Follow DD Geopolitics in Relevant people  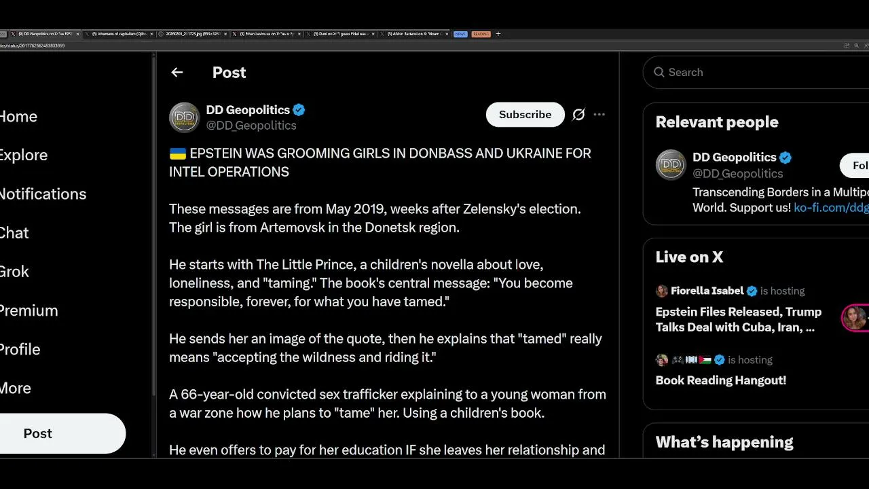(855, 166)
